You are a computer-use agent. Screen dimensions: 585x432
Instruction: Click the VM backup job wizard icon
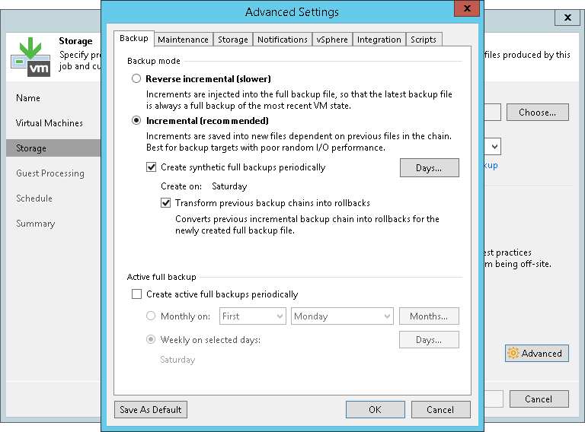[x=30, y=57]
